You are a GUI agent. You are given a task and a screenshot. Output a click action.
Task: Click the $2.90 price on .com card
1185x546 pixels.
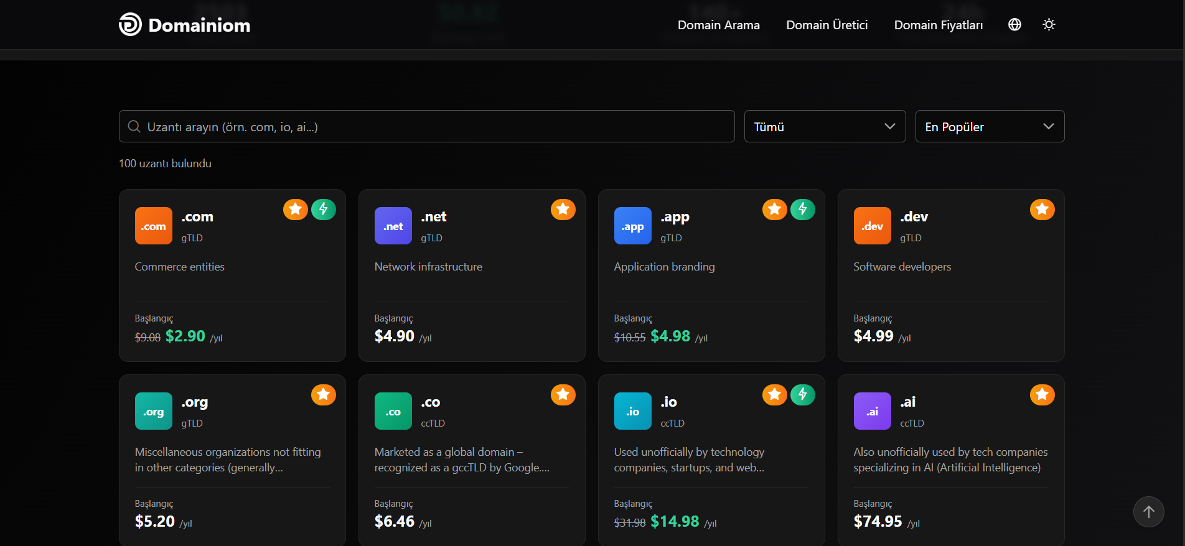(185, 336)
